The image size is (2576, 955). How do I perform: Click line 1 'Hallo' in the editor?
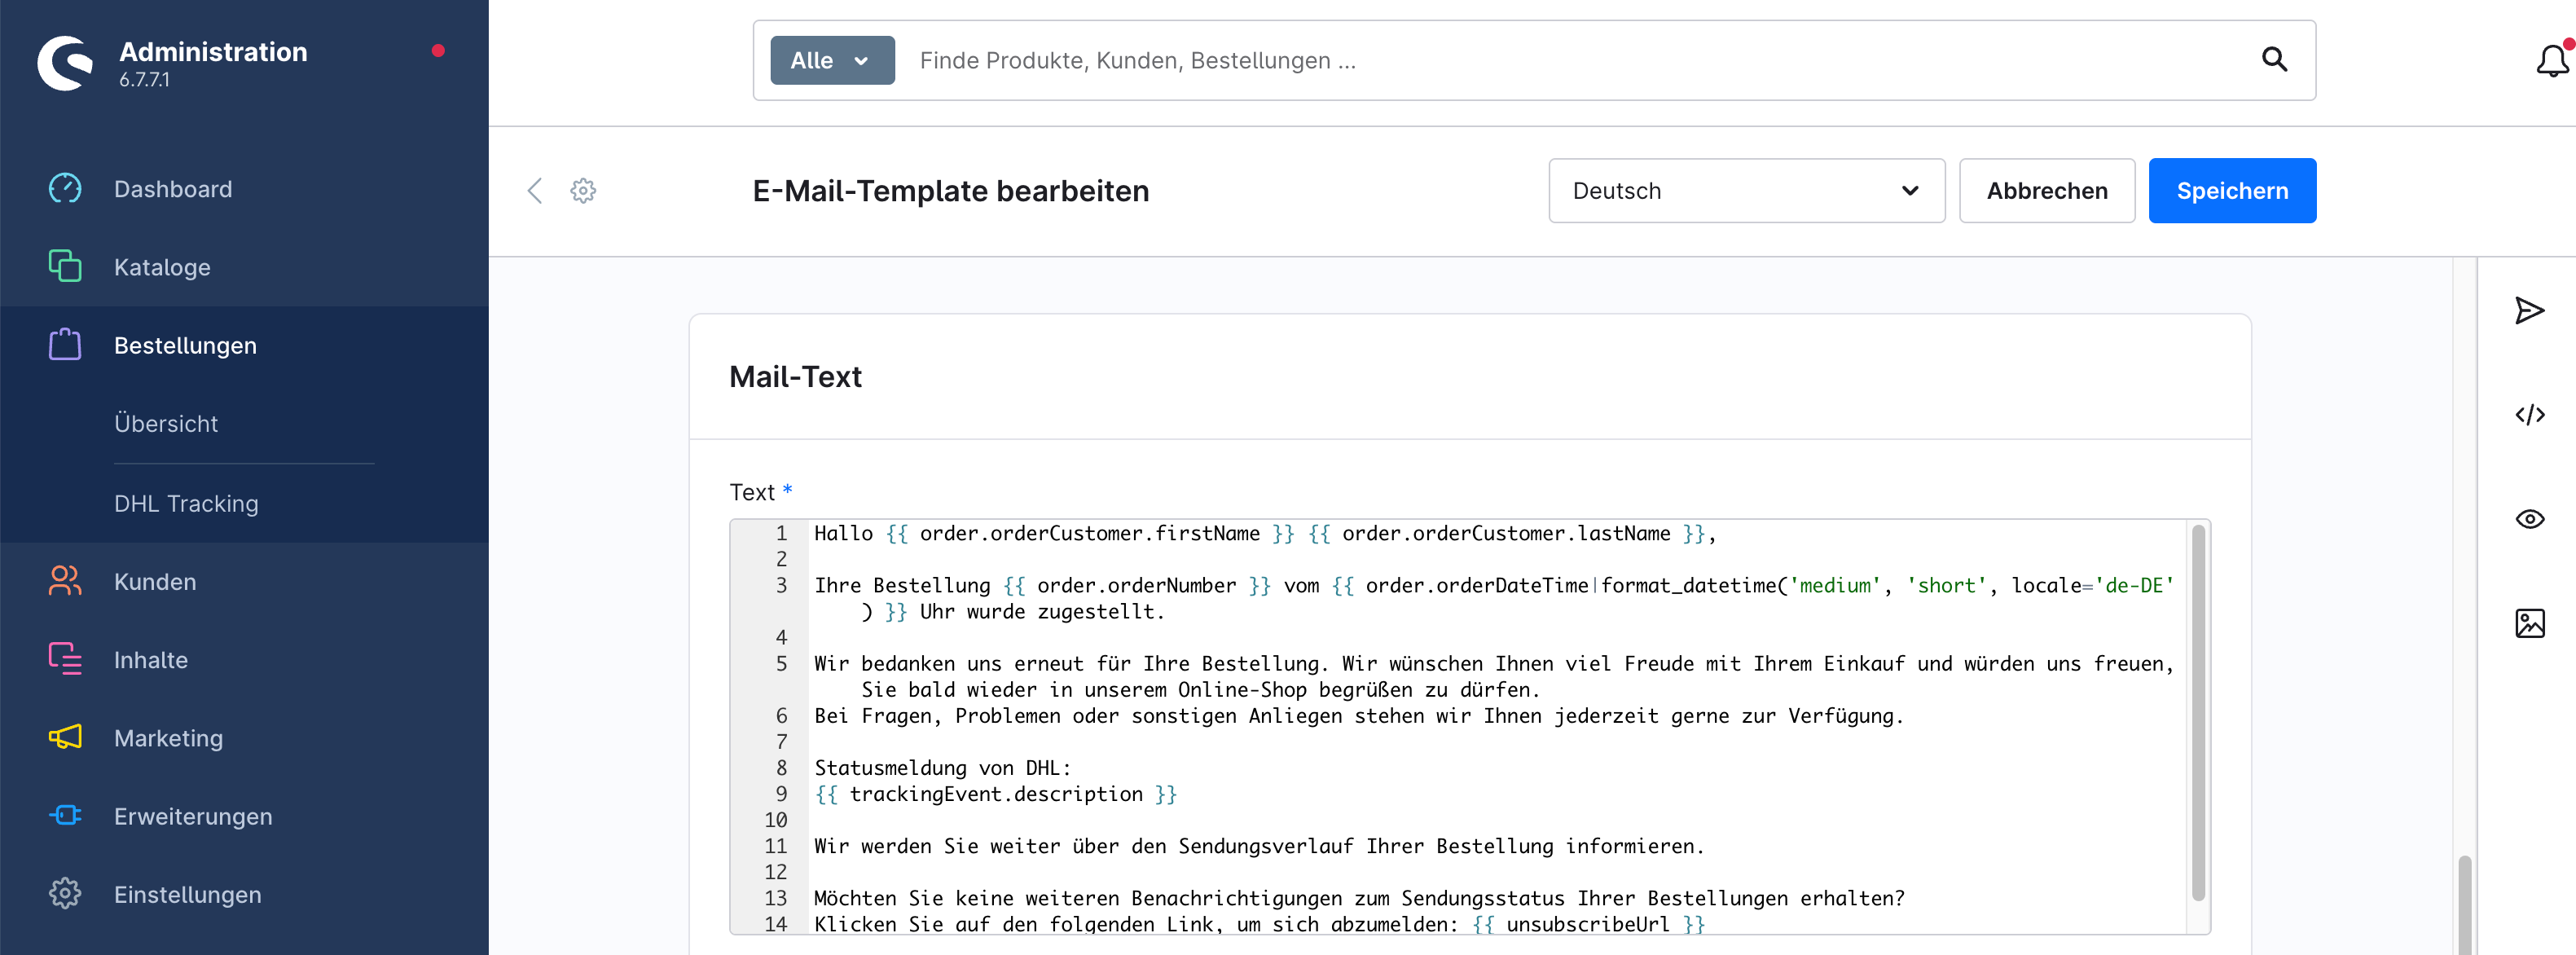point(842,533)
